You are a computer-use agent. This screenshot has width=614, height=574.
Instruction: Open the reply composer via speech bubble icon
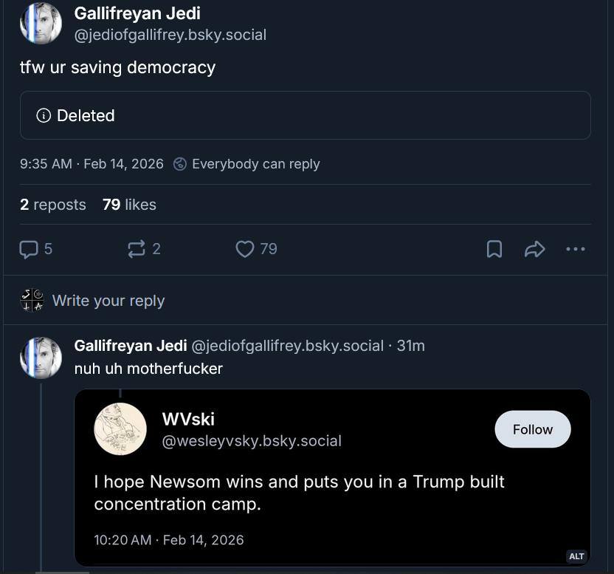[30, 249]
